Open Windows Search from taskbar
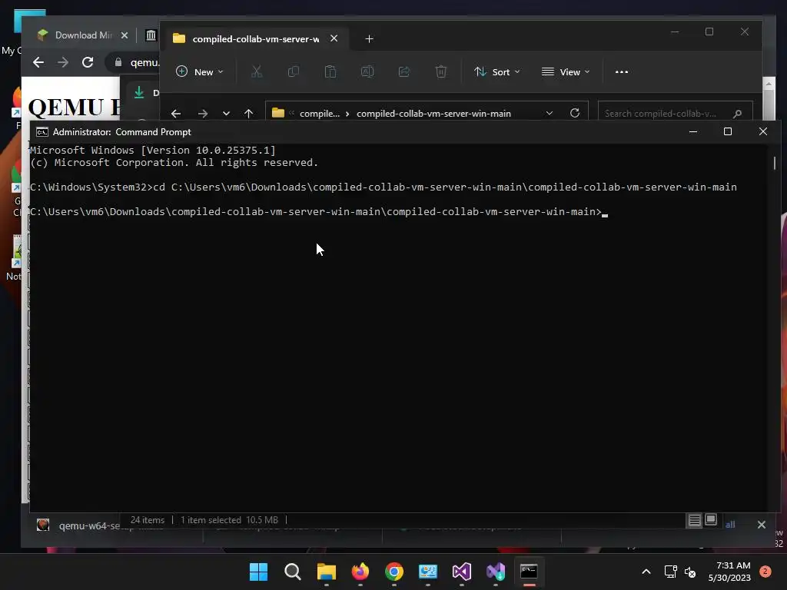This screenshot has width=787, height=590. (x=293, y=572)
